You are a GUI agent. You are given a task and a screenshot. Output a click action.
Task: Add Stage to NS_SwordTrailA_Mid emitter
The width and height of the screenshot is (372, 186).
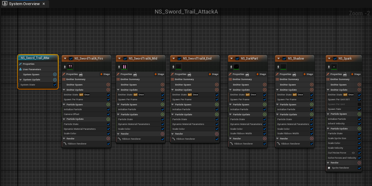(159, 74)
